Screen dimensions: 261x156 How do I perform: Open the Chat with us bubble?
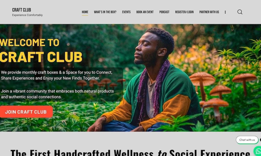(247, 140)
